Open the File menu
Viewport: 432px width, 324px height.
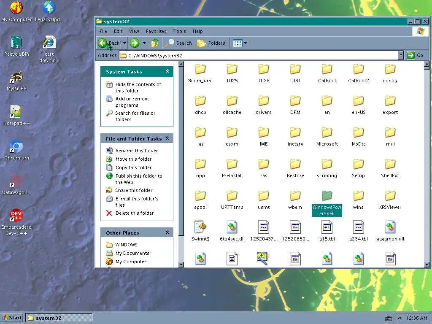tap(103, 31)
